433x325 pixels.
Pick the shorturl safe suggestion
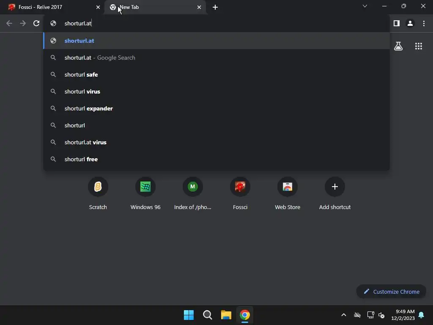click(216, 74)
